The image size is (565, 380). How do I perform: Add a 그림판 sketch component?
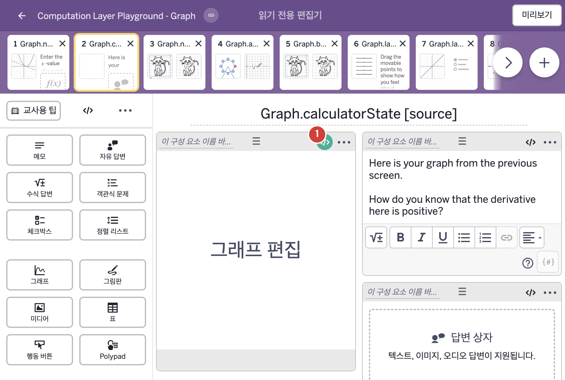coord(113,275)
